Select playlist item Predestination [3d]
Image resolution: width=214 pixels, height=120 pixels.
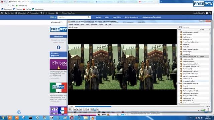pos(188,59)
